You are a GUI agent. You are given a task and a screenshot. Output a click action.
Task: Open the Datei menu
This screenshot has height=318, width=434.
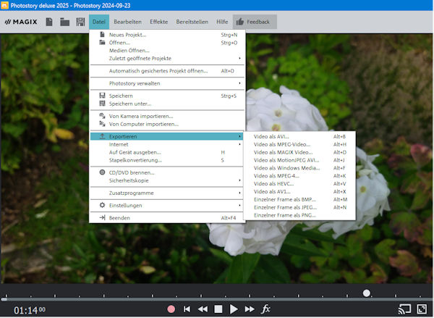(99, 22)
